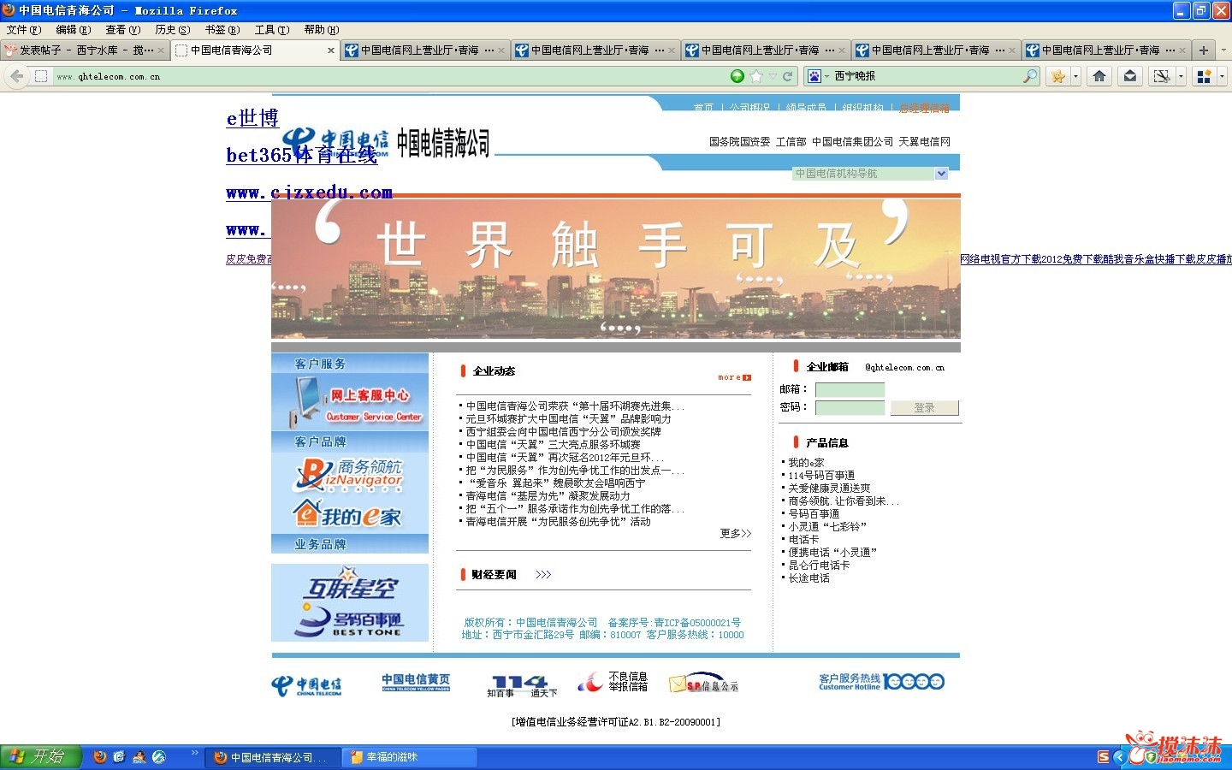
Task: Expand the list-all-tabs arrow
Action: (x=1223, y=50)
